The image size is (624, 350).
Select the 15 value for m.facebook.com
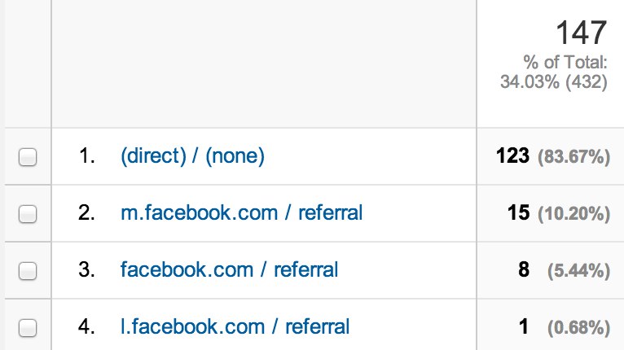(518, 213)
